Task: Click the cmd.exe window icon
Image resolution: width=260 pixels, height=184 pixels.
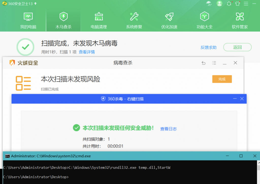Action: (x=7, y=156)
